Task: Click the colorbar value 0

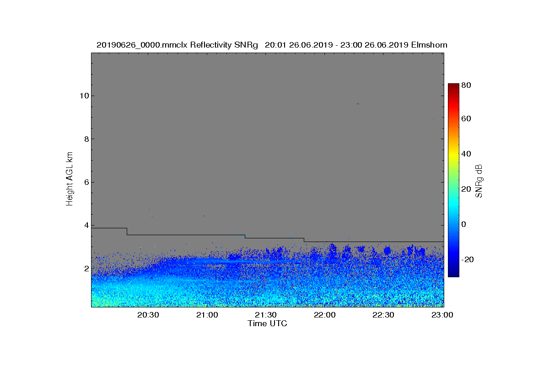Action: tap(464, 224)
